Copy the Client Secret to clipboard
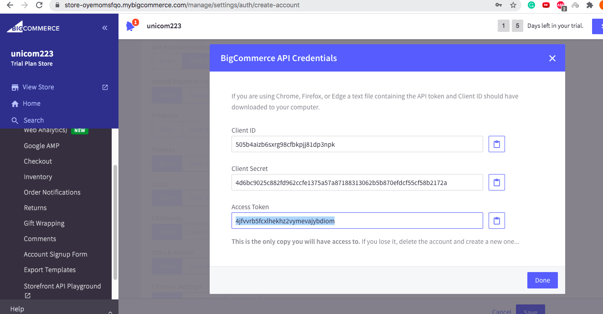This screenshot has height=314, width=603. [497, 182]
